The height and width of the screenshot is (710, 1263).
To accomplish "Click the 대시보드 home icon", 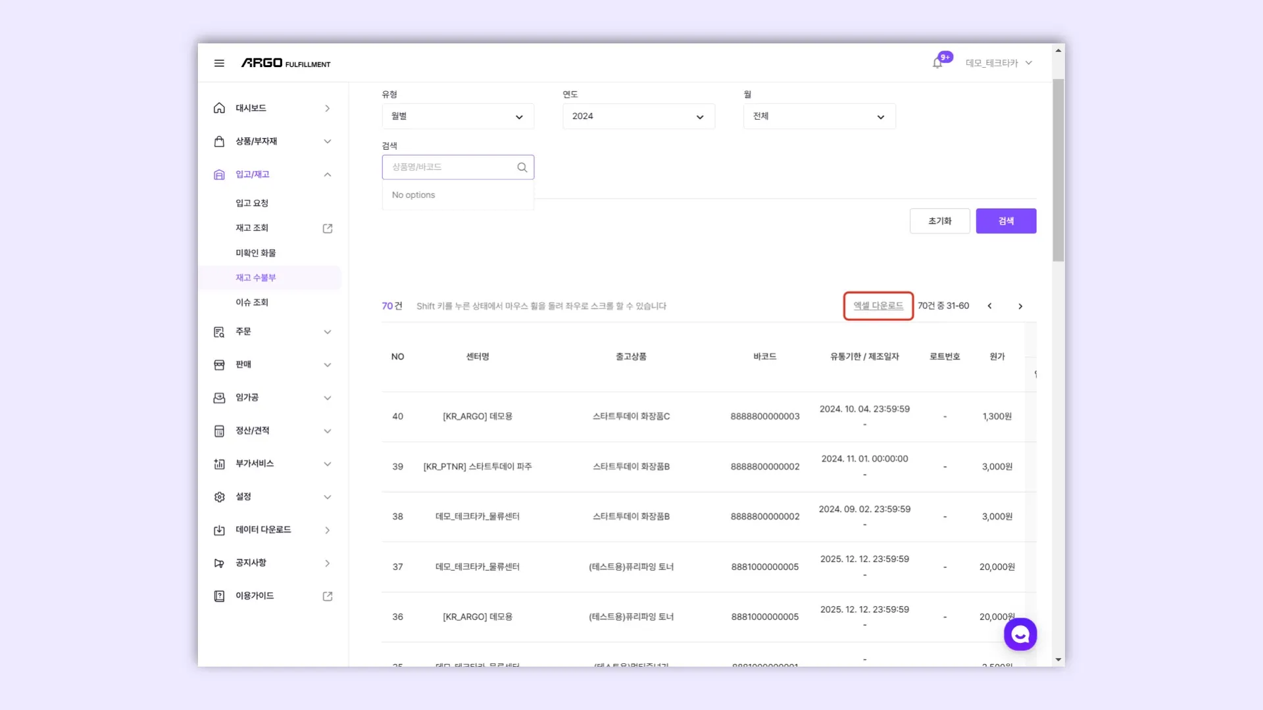I will (219, 108).
